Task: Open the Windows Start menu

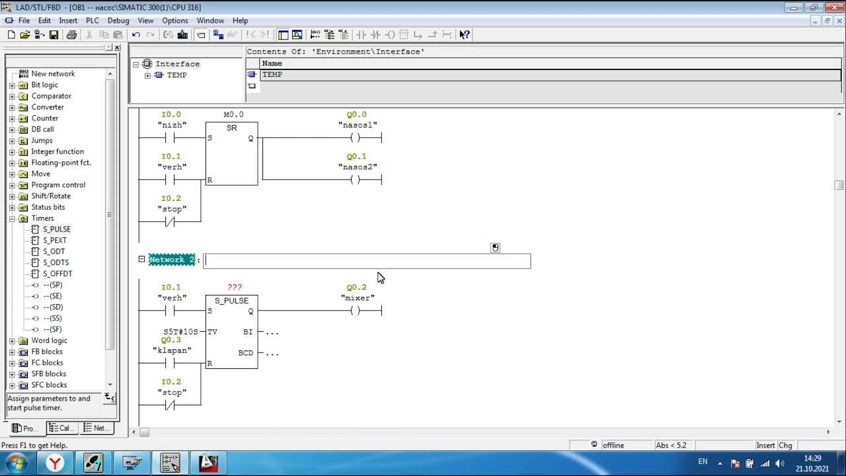Action: click(17, 463)
